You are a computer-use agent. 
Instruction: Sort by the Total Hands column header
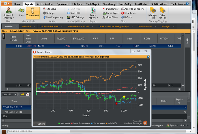(x=13, y=39)
